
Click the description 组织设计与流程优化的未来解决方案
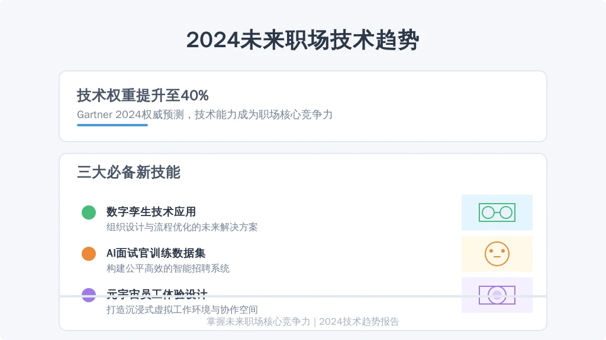pyautogui.click(x=182, y=227)
